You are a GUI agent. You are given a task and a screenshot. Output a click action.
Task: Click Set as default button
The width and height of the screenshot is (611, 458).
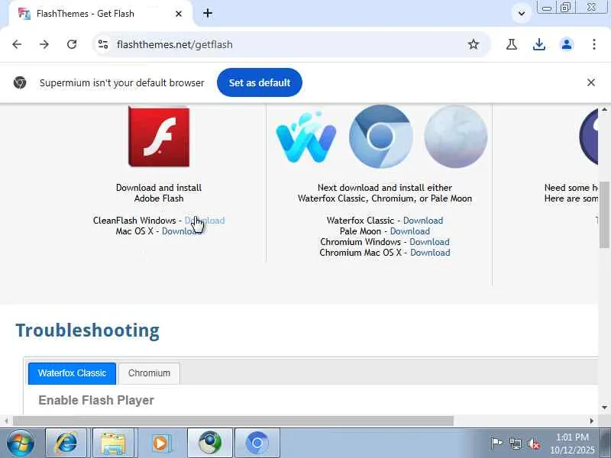[260, 82]
